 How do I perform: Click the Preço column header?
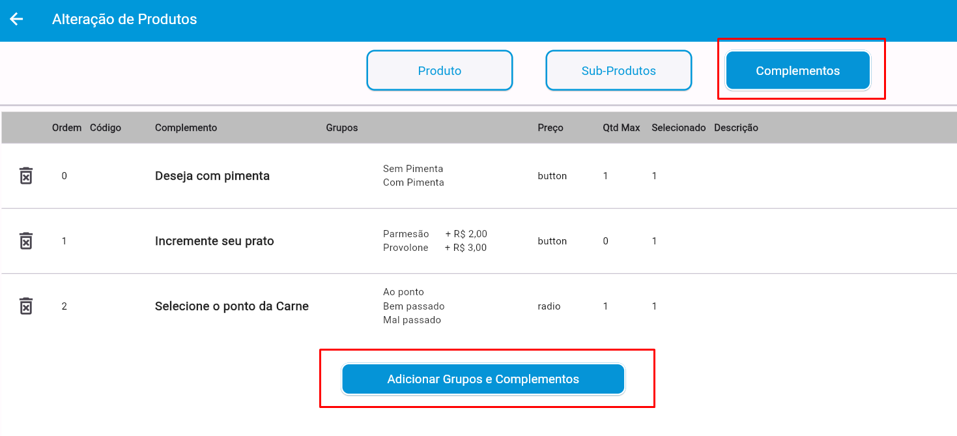[x=550, y=128]
